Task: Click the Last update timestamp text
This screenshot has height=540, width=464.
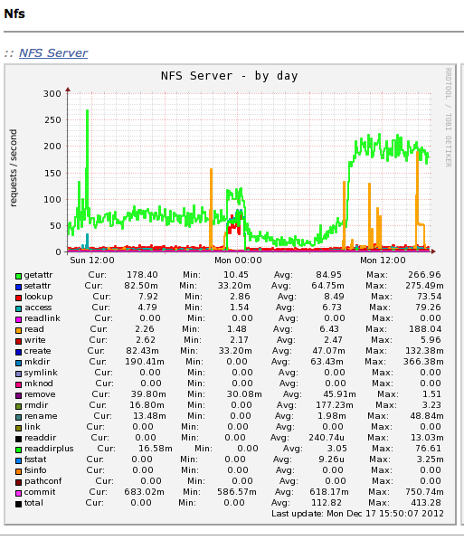Action: click(357, 514)
